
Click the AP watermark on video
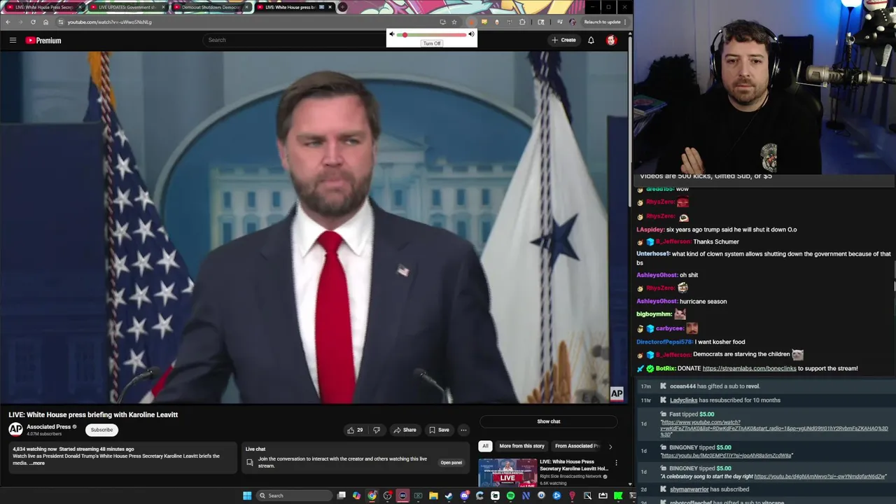pos(617,394)
